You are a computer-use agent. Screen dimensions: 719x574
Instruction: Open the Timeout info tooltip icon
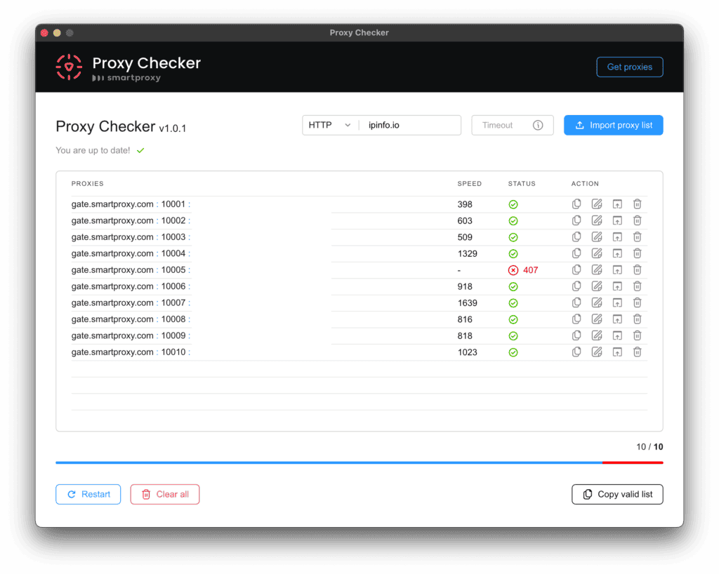tap(538, 125)
